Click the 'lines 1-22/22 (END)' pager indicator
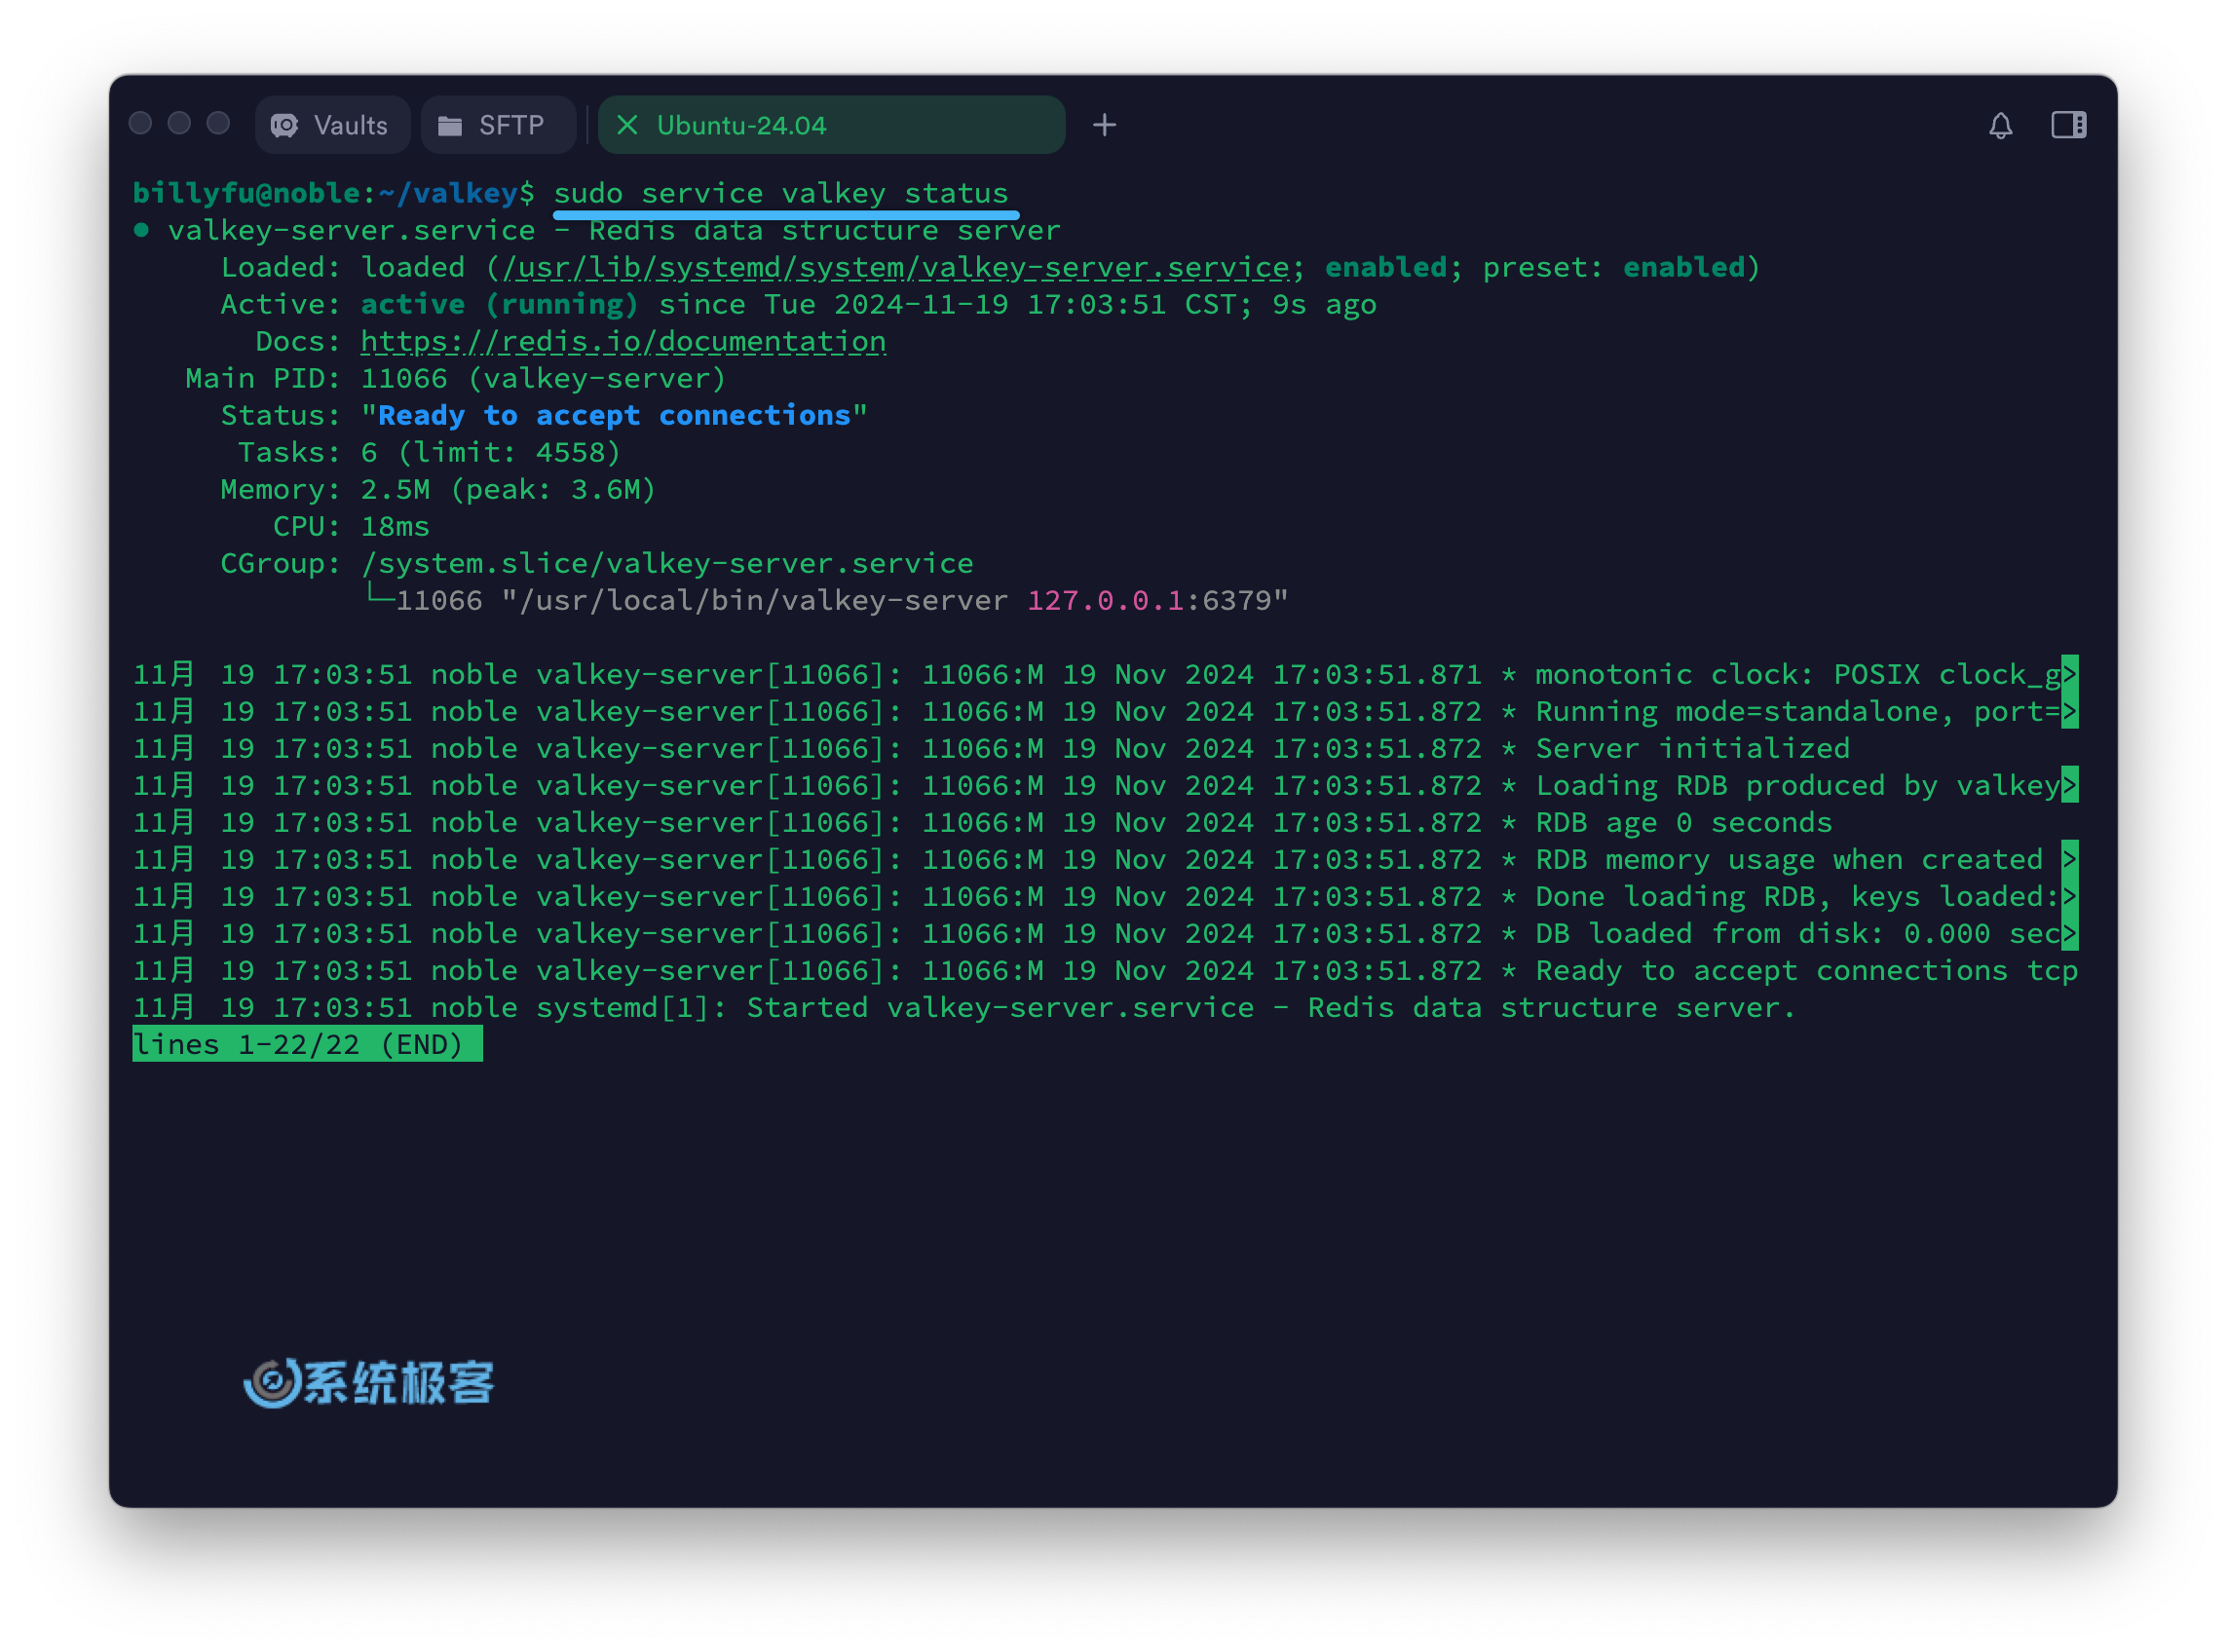2227x1652 pixels. coord(307,1044)
